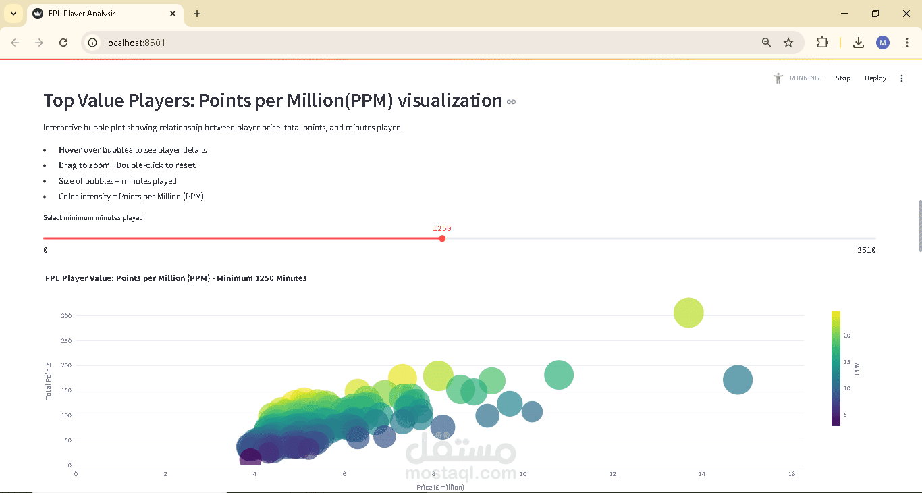This screenshot has height=493, width=922.
Task: Click the localhost:8501 address bar
Action: coord(405,43)
